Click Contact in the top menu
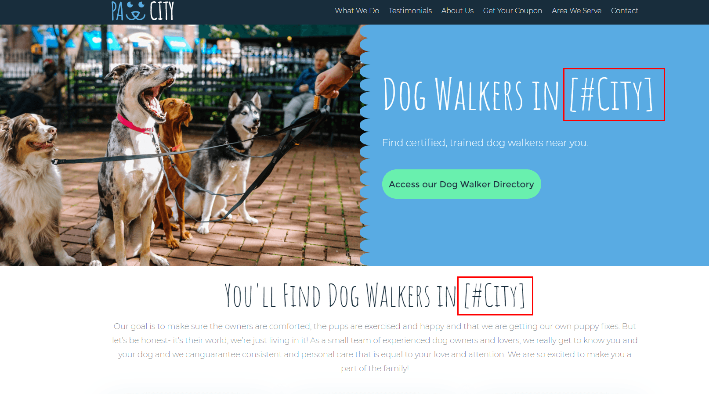 pos(624,11)
